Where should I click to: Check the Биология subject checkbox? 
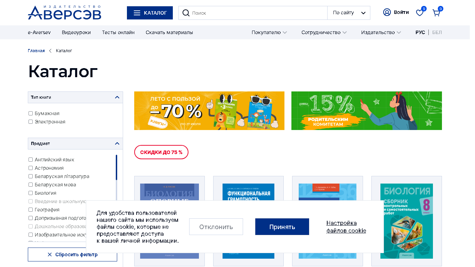point(31,193)
